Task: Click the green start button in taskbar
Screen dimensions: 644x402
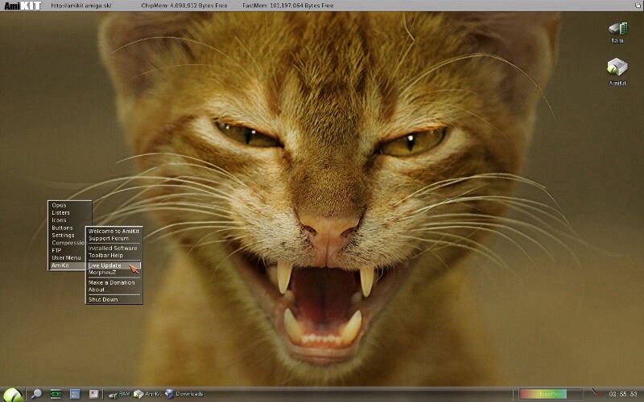Action: click(x=12, y=394)
